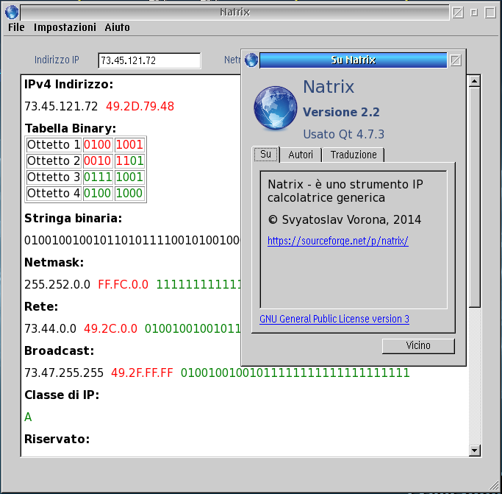Click the Svyatoslav Vorona, 2014 copyright text
This screenshot has width=502, height=494.
coord(344,219)
